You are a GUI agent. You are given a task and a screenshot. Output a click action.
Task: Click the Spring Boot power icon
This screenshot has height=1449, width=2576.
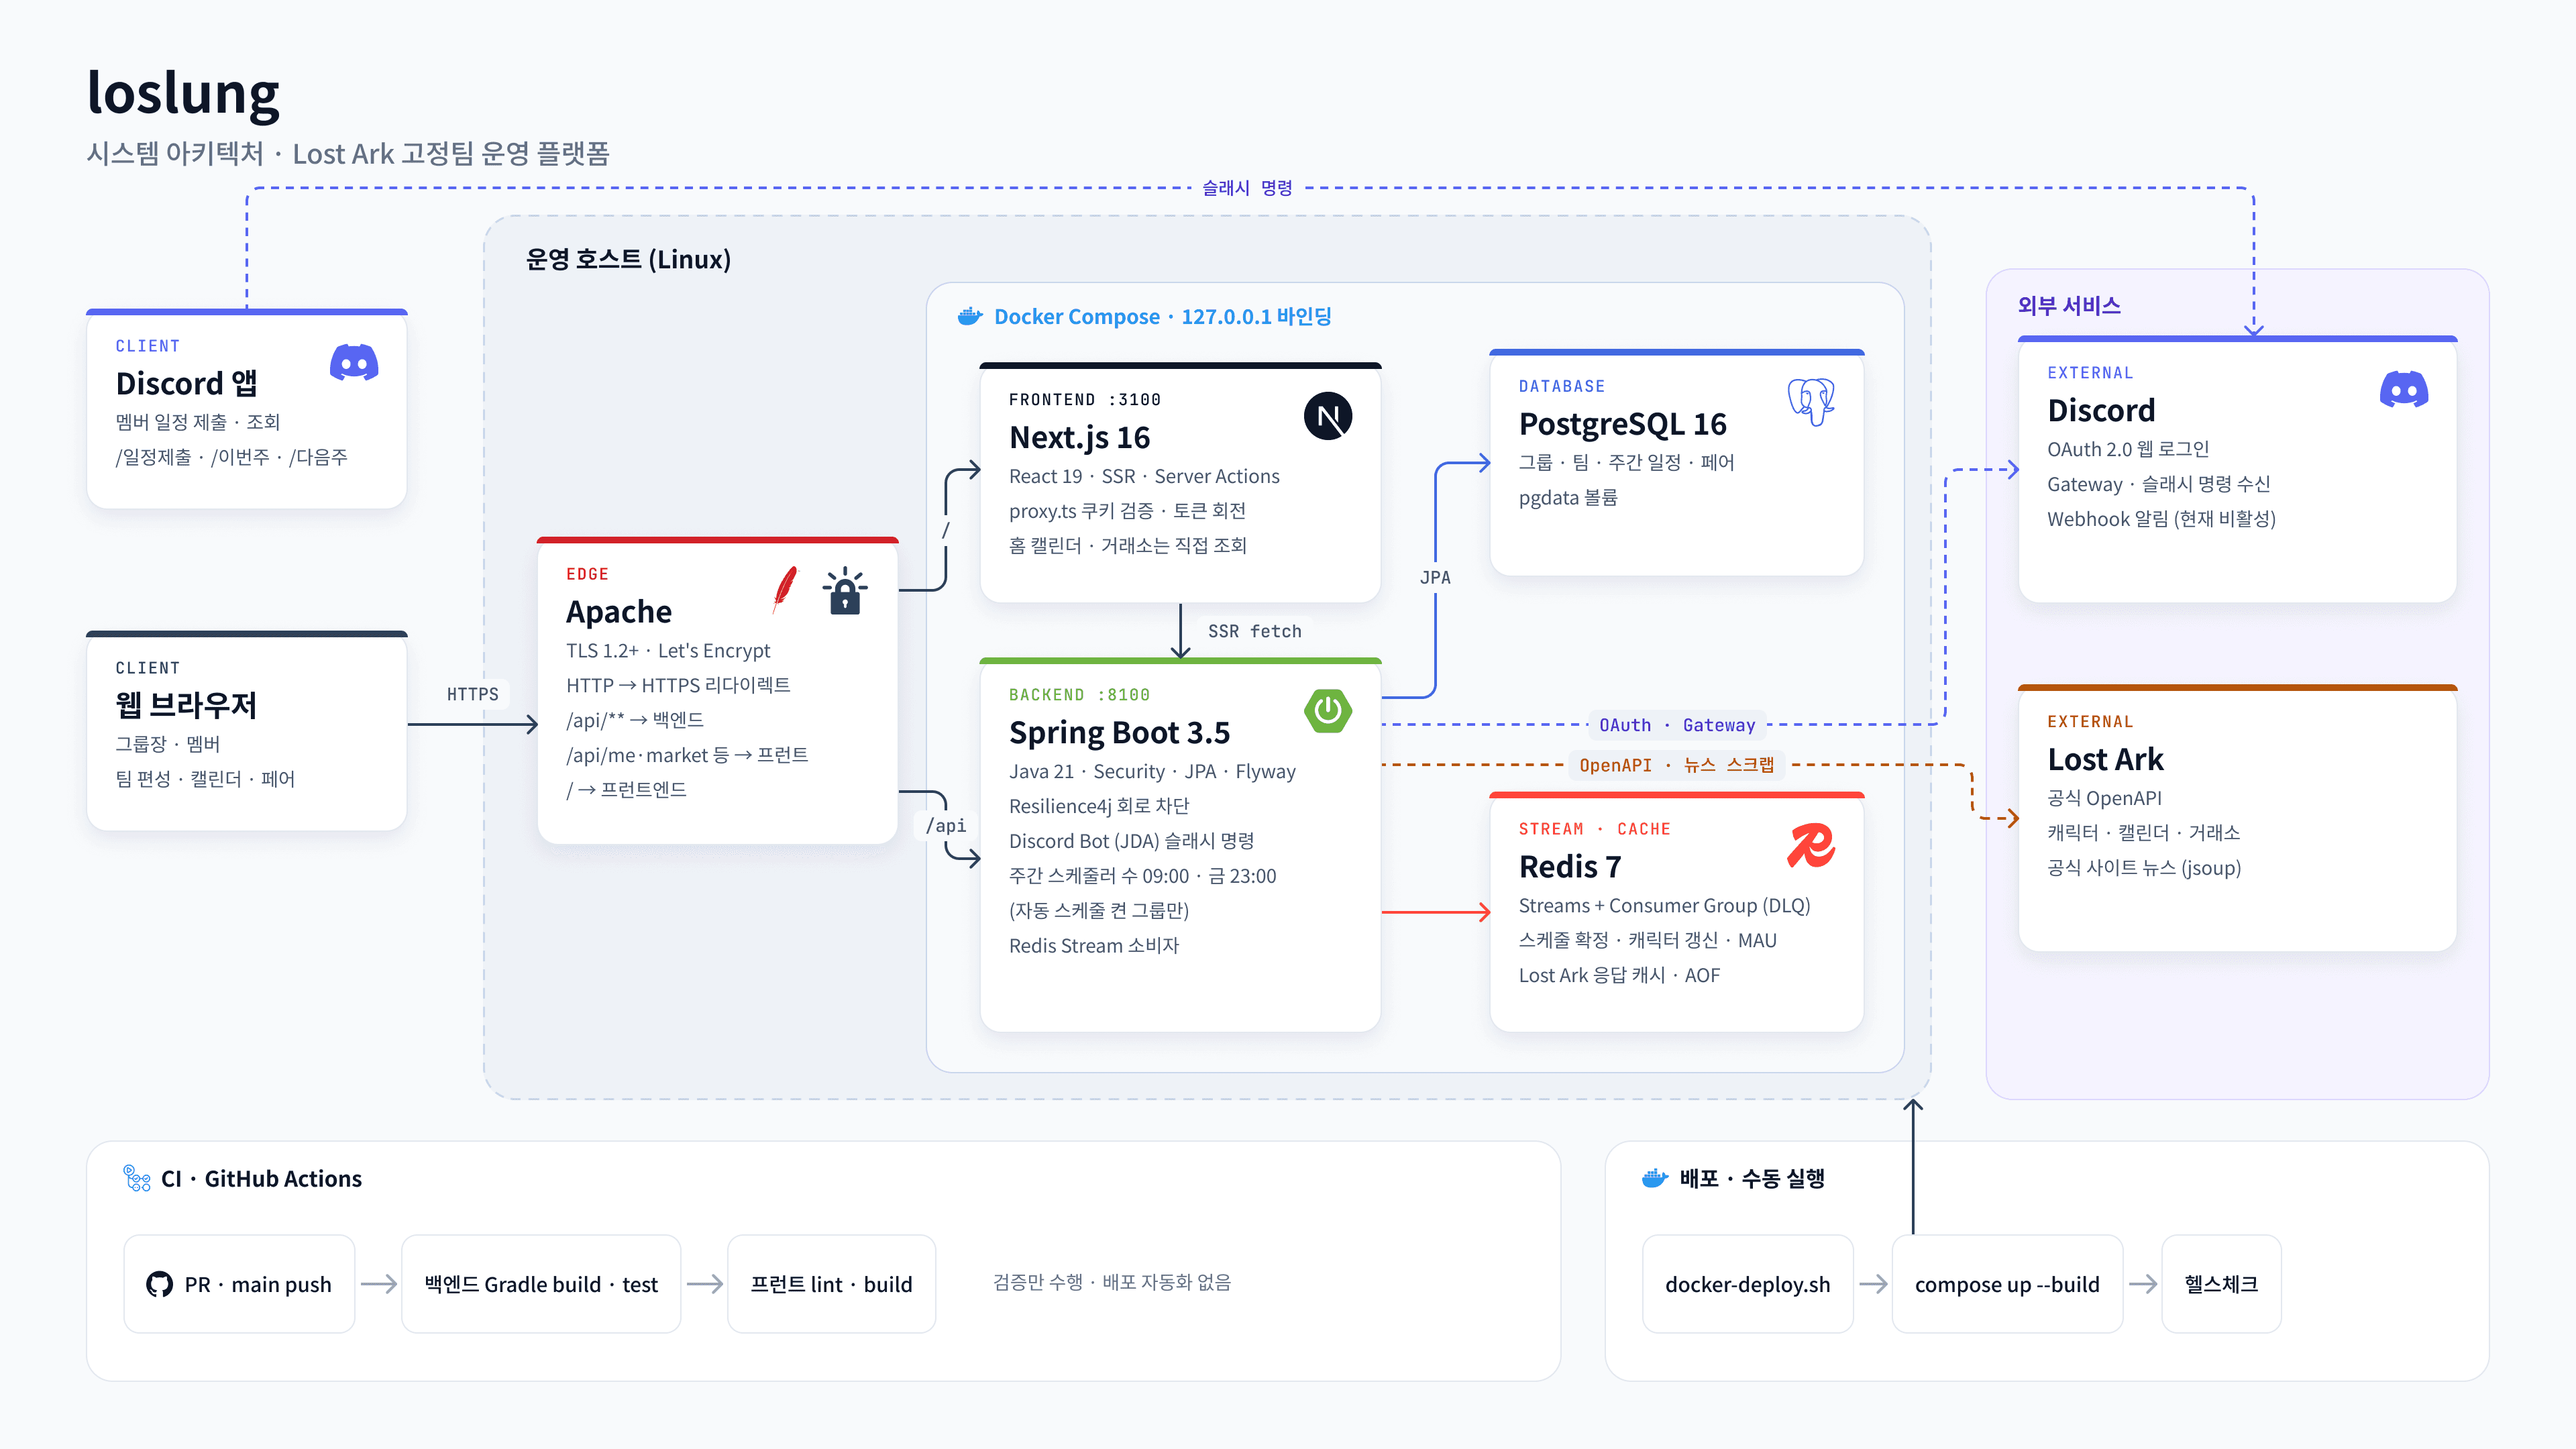[1328, 711]
